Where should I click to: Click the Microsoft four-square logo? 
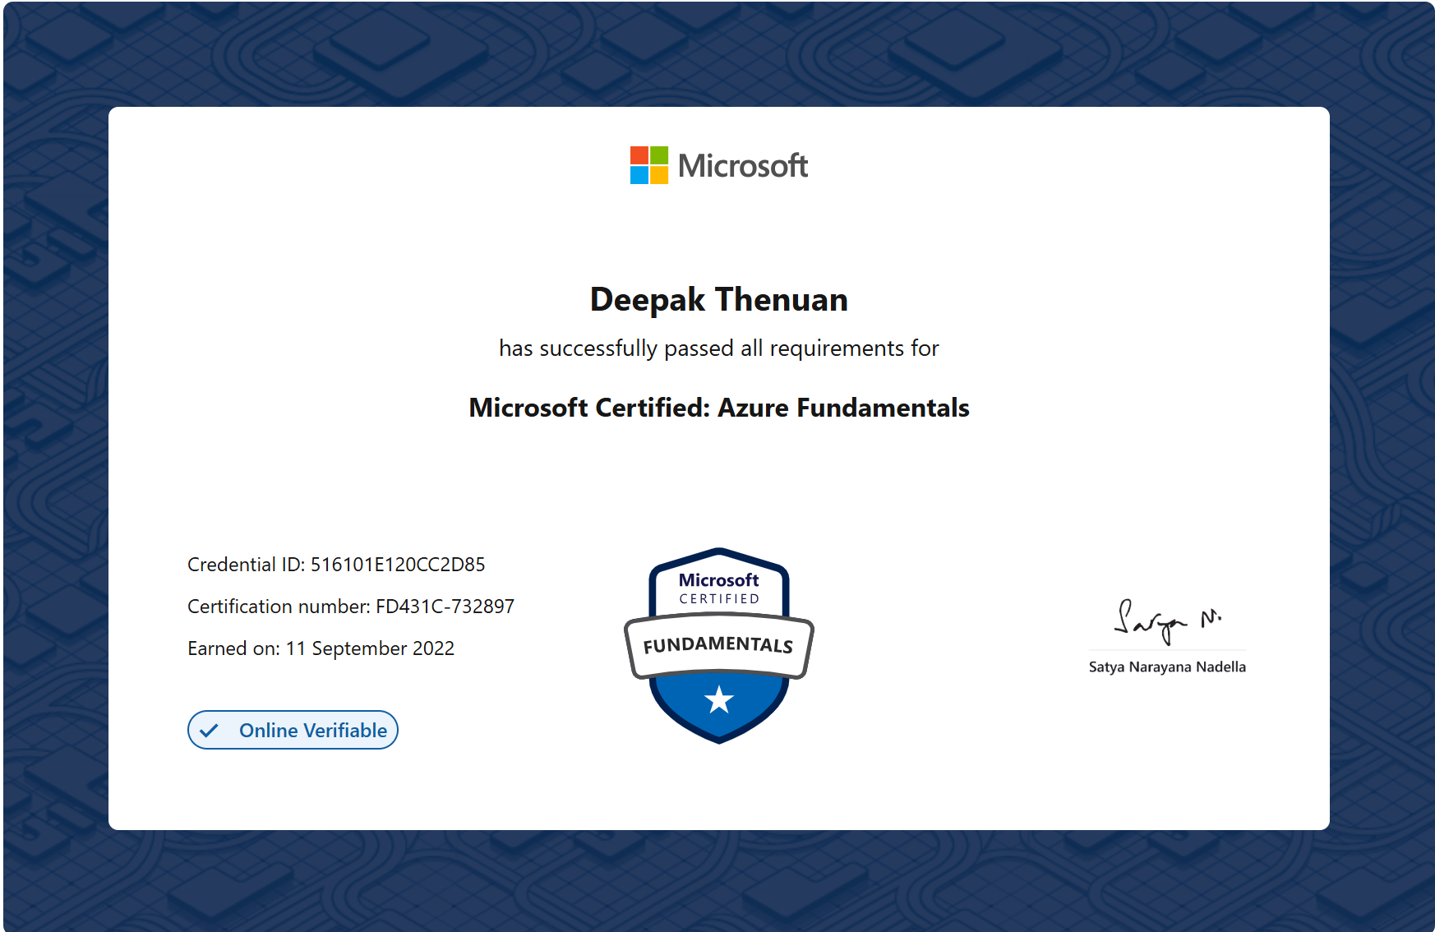(x=648, y=165)
